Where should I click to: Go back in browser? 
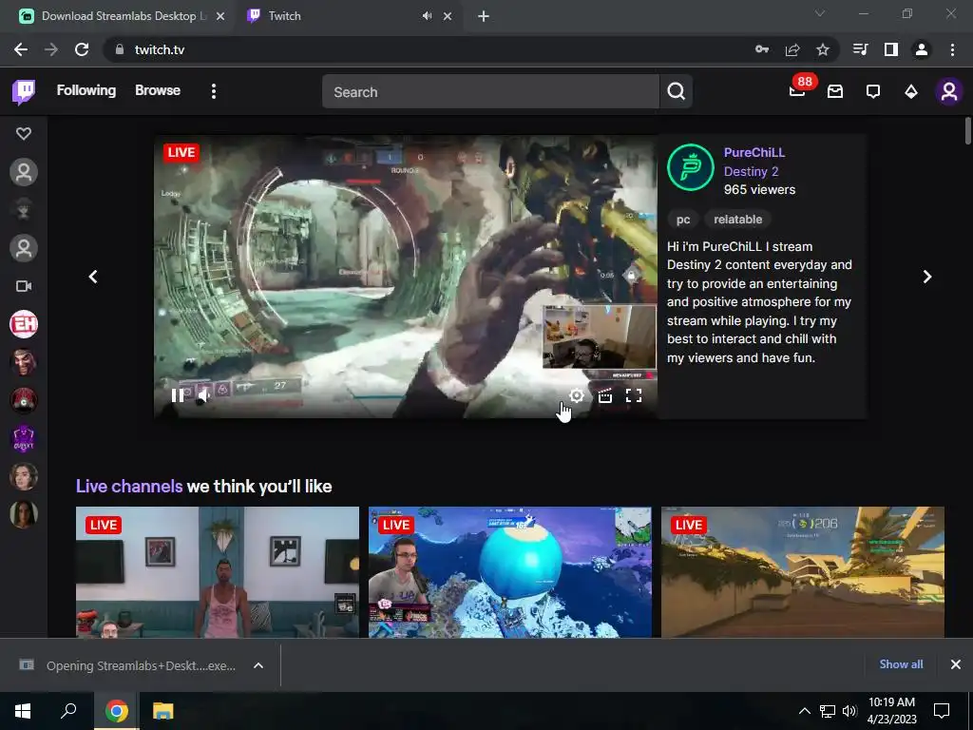[21, 49]
